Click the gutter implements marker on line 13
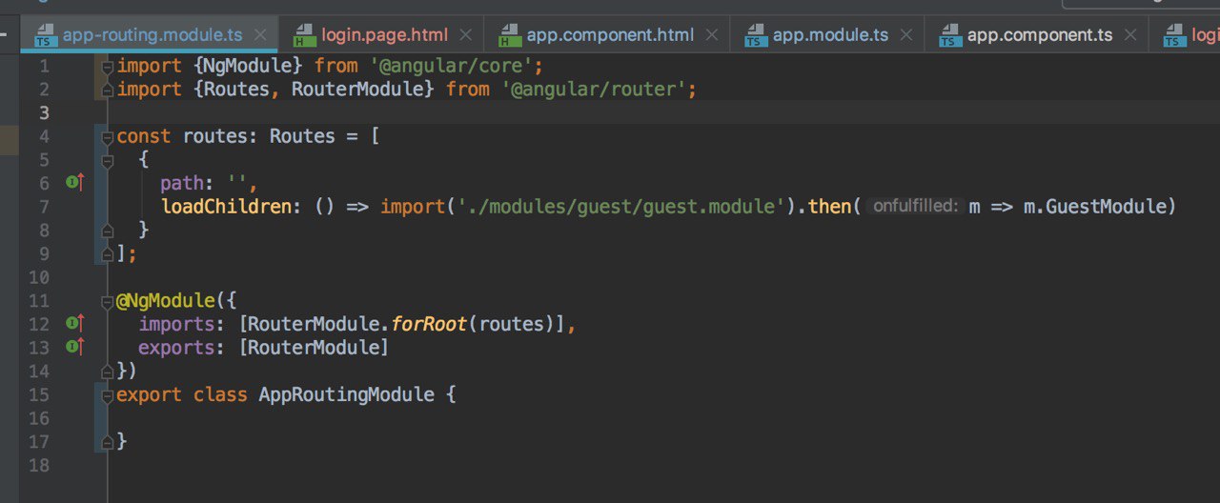Screen dimensions: 1220x503 [x=75, y=347]
